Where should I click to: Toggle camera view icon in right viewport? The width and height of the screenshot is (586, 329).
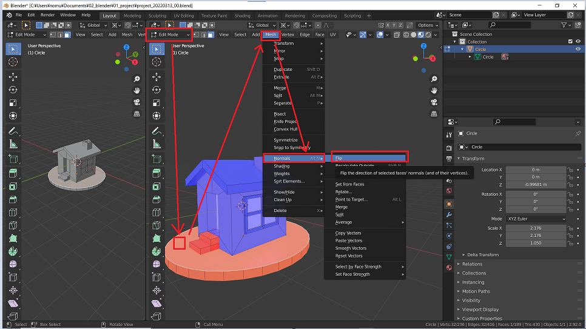pos(434,102)
